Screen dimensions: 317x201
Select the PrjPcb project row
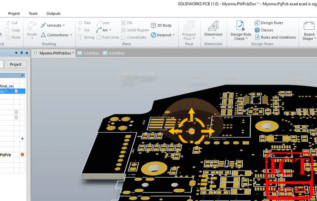[13, 155]
